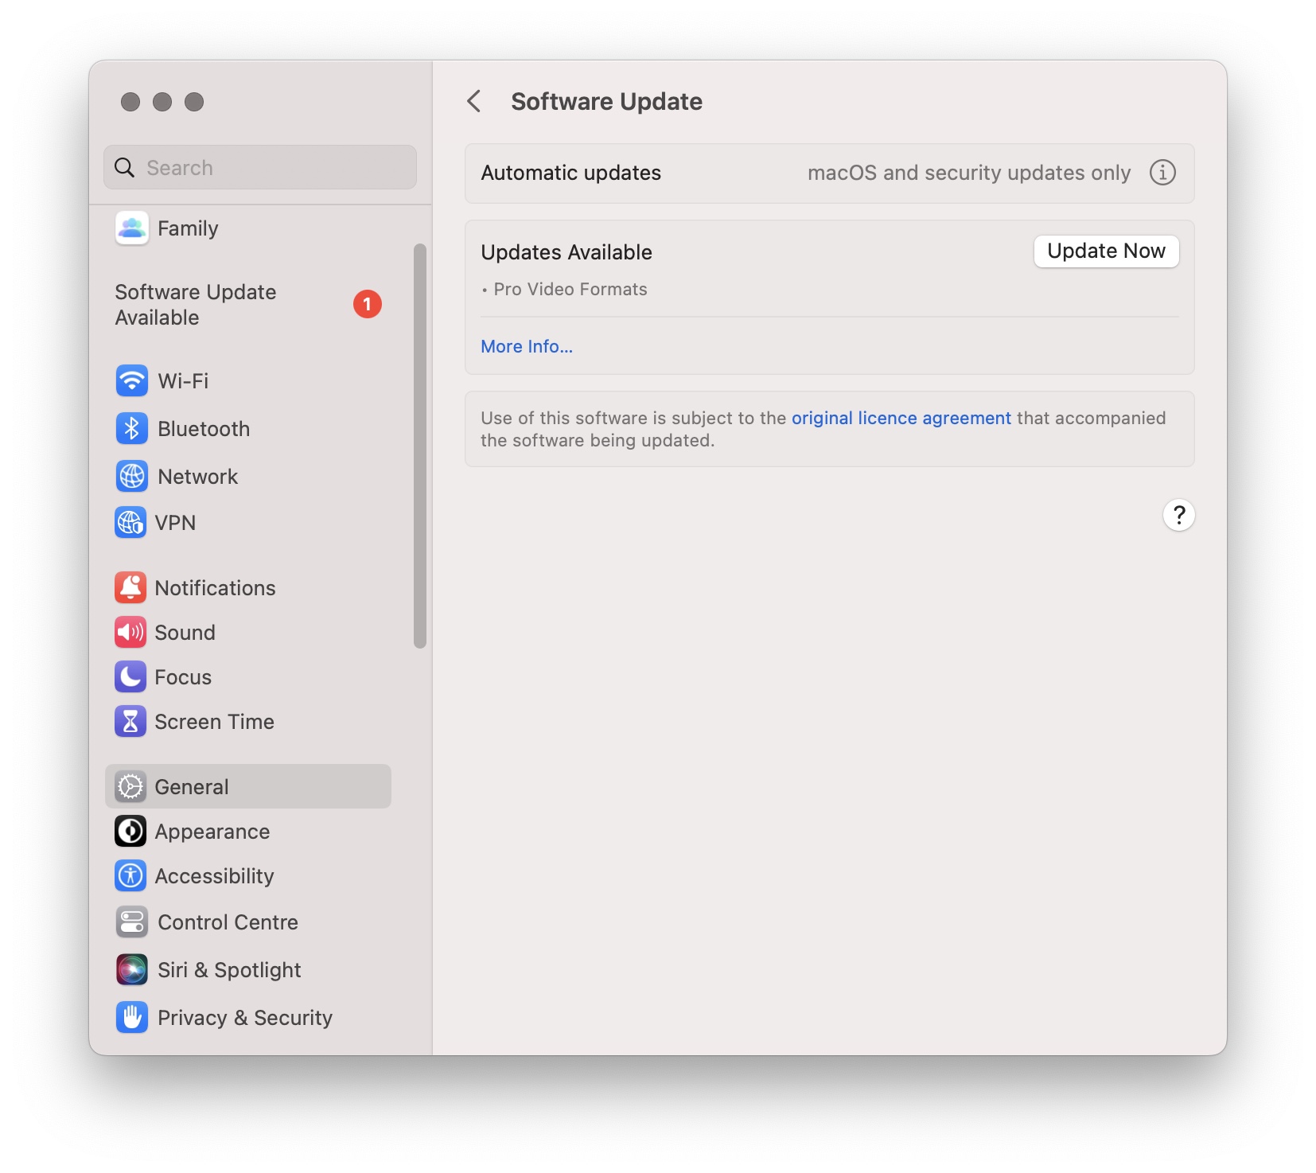Click the Update Now button

coord(1105,251)
